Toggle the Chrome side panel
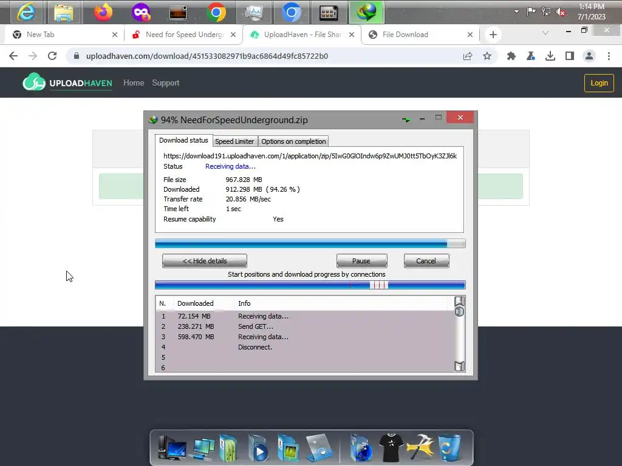622x466 pixels. coord(570,56)
